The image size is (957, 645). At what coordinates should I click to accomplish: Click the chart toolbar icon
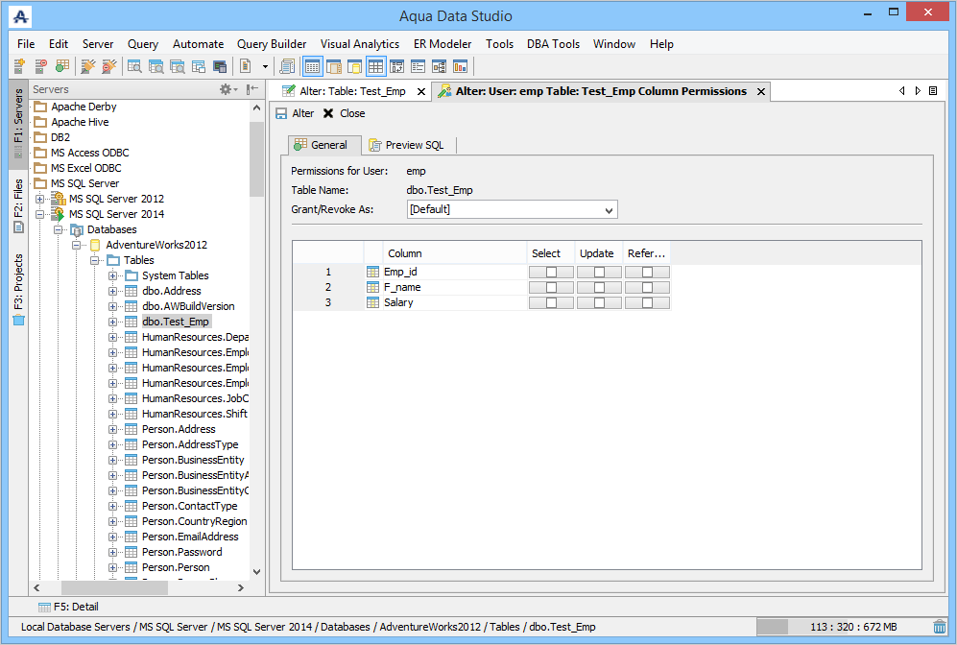coord(460,66)
